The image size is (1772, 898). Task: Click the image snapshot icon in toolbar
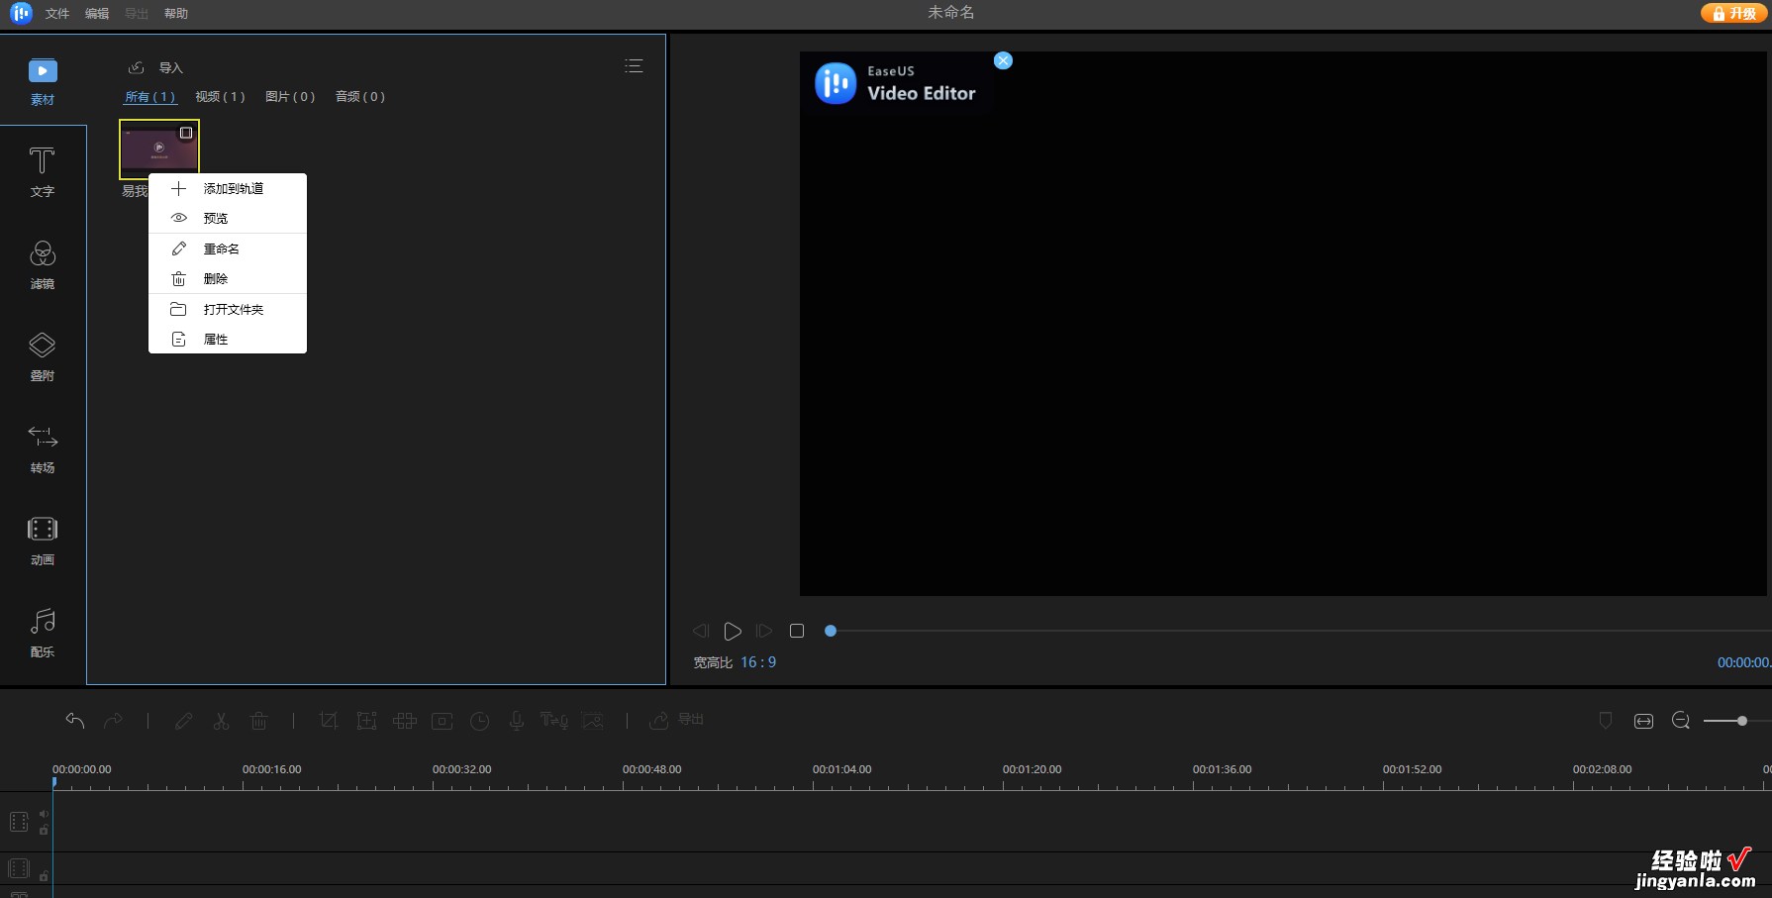pos(593,721)
